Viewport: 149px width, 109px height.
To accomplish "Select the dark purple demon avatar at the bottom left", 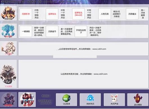I will click(x=8, y=99).
